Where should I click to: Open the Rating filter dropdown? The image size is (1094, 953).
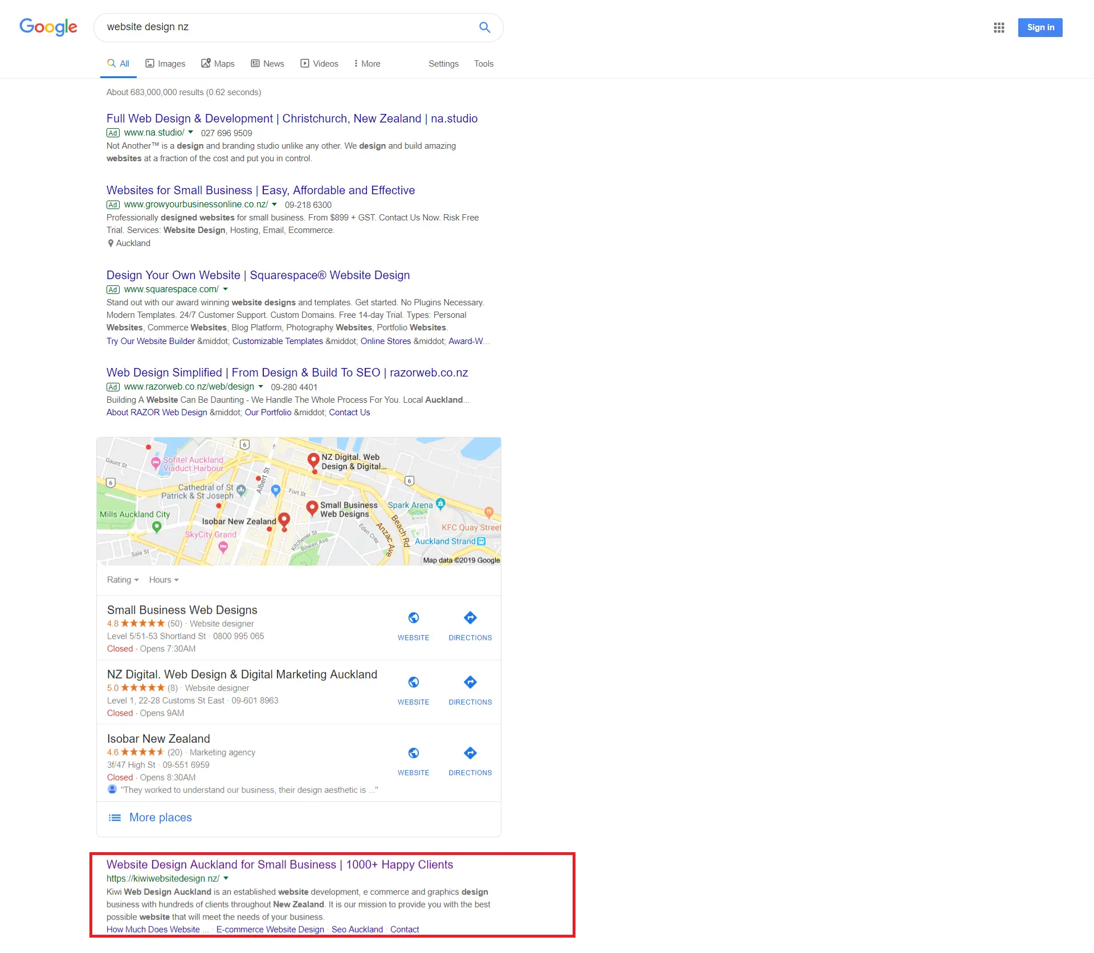[123, 580]
